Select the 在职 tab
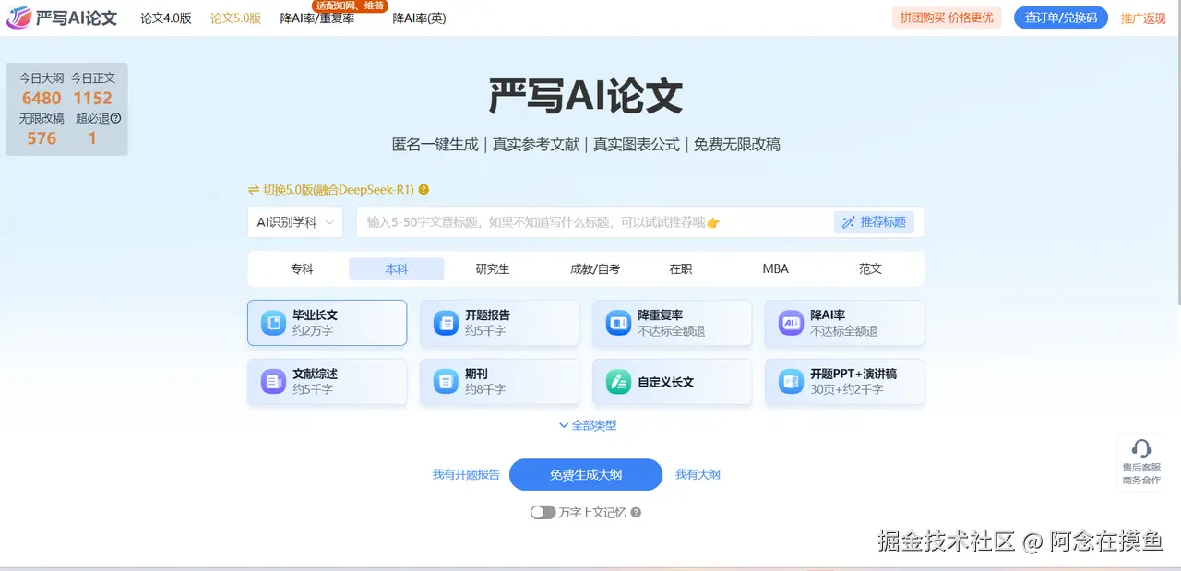 pyautogui.click(x=681, y=269)
